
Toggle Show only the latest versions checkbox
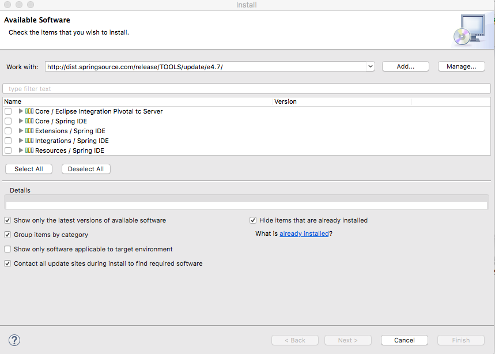tap(7, 220)
